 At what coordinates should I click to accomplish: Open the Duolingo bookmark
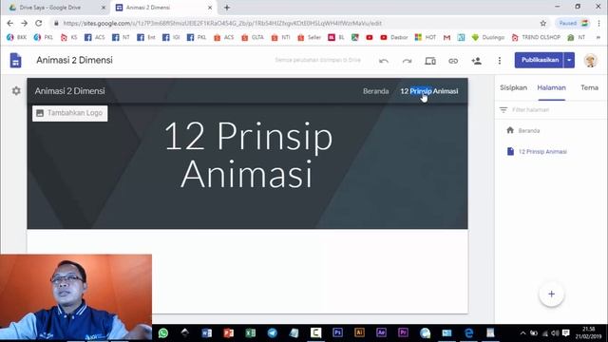click(487, 37)
